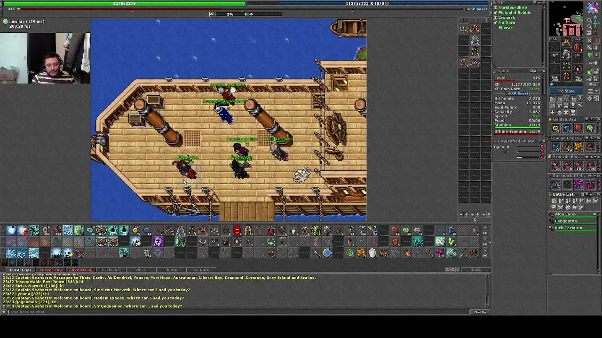602x338 pixels.
Task: Click first item in Brocade Backpack
Action: coord(555,165)
